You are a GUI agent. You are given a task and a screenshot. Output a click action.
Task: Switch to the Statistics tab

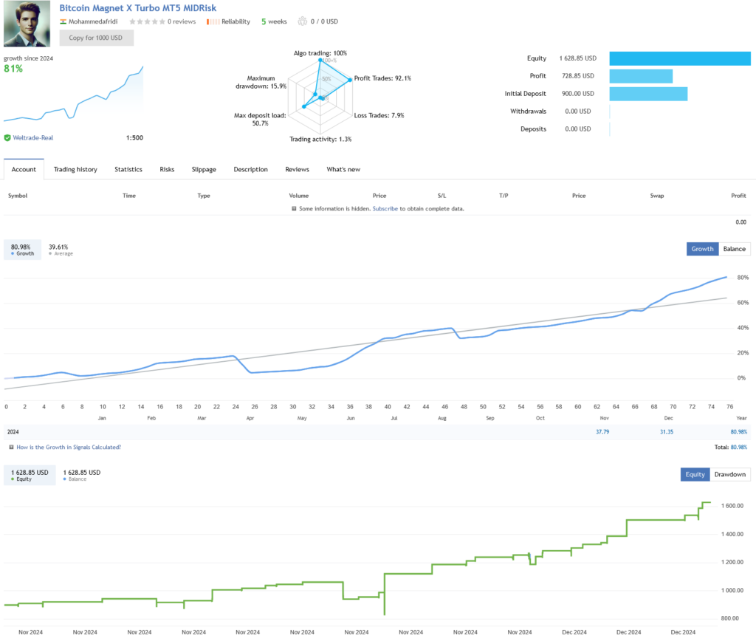(128, 169)
